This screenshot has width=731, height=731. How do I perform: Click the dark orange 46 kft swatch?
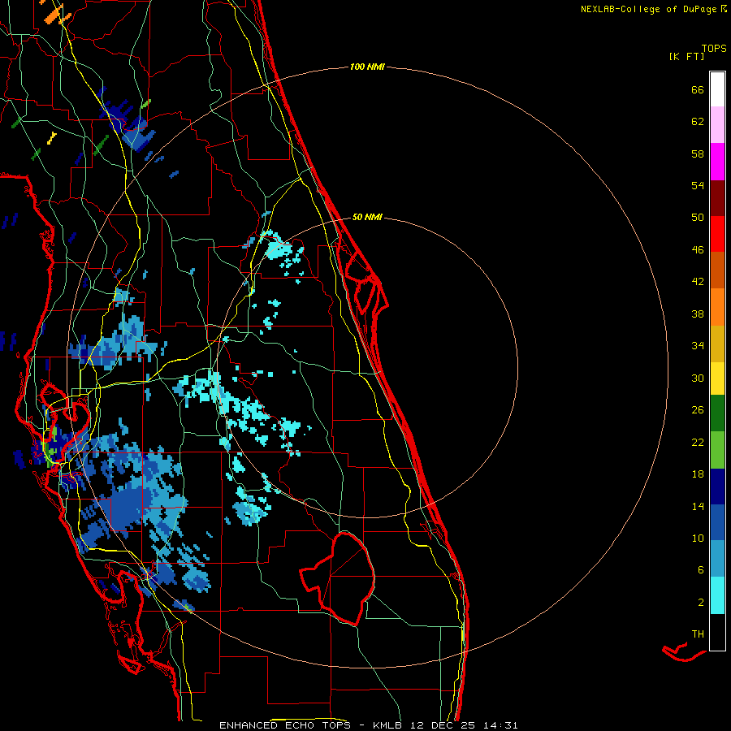717,270
